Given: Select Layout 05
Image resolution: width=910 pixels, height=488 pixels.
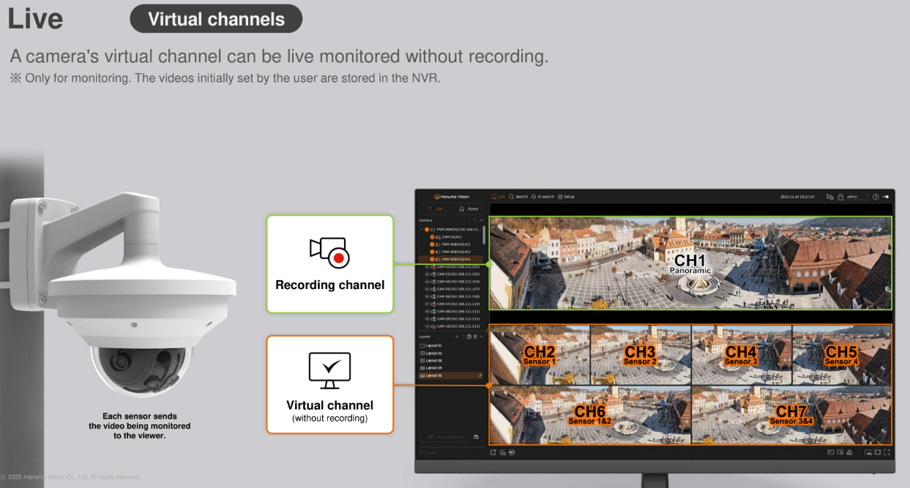Looking at the screenshot, I should pos(450,375).
